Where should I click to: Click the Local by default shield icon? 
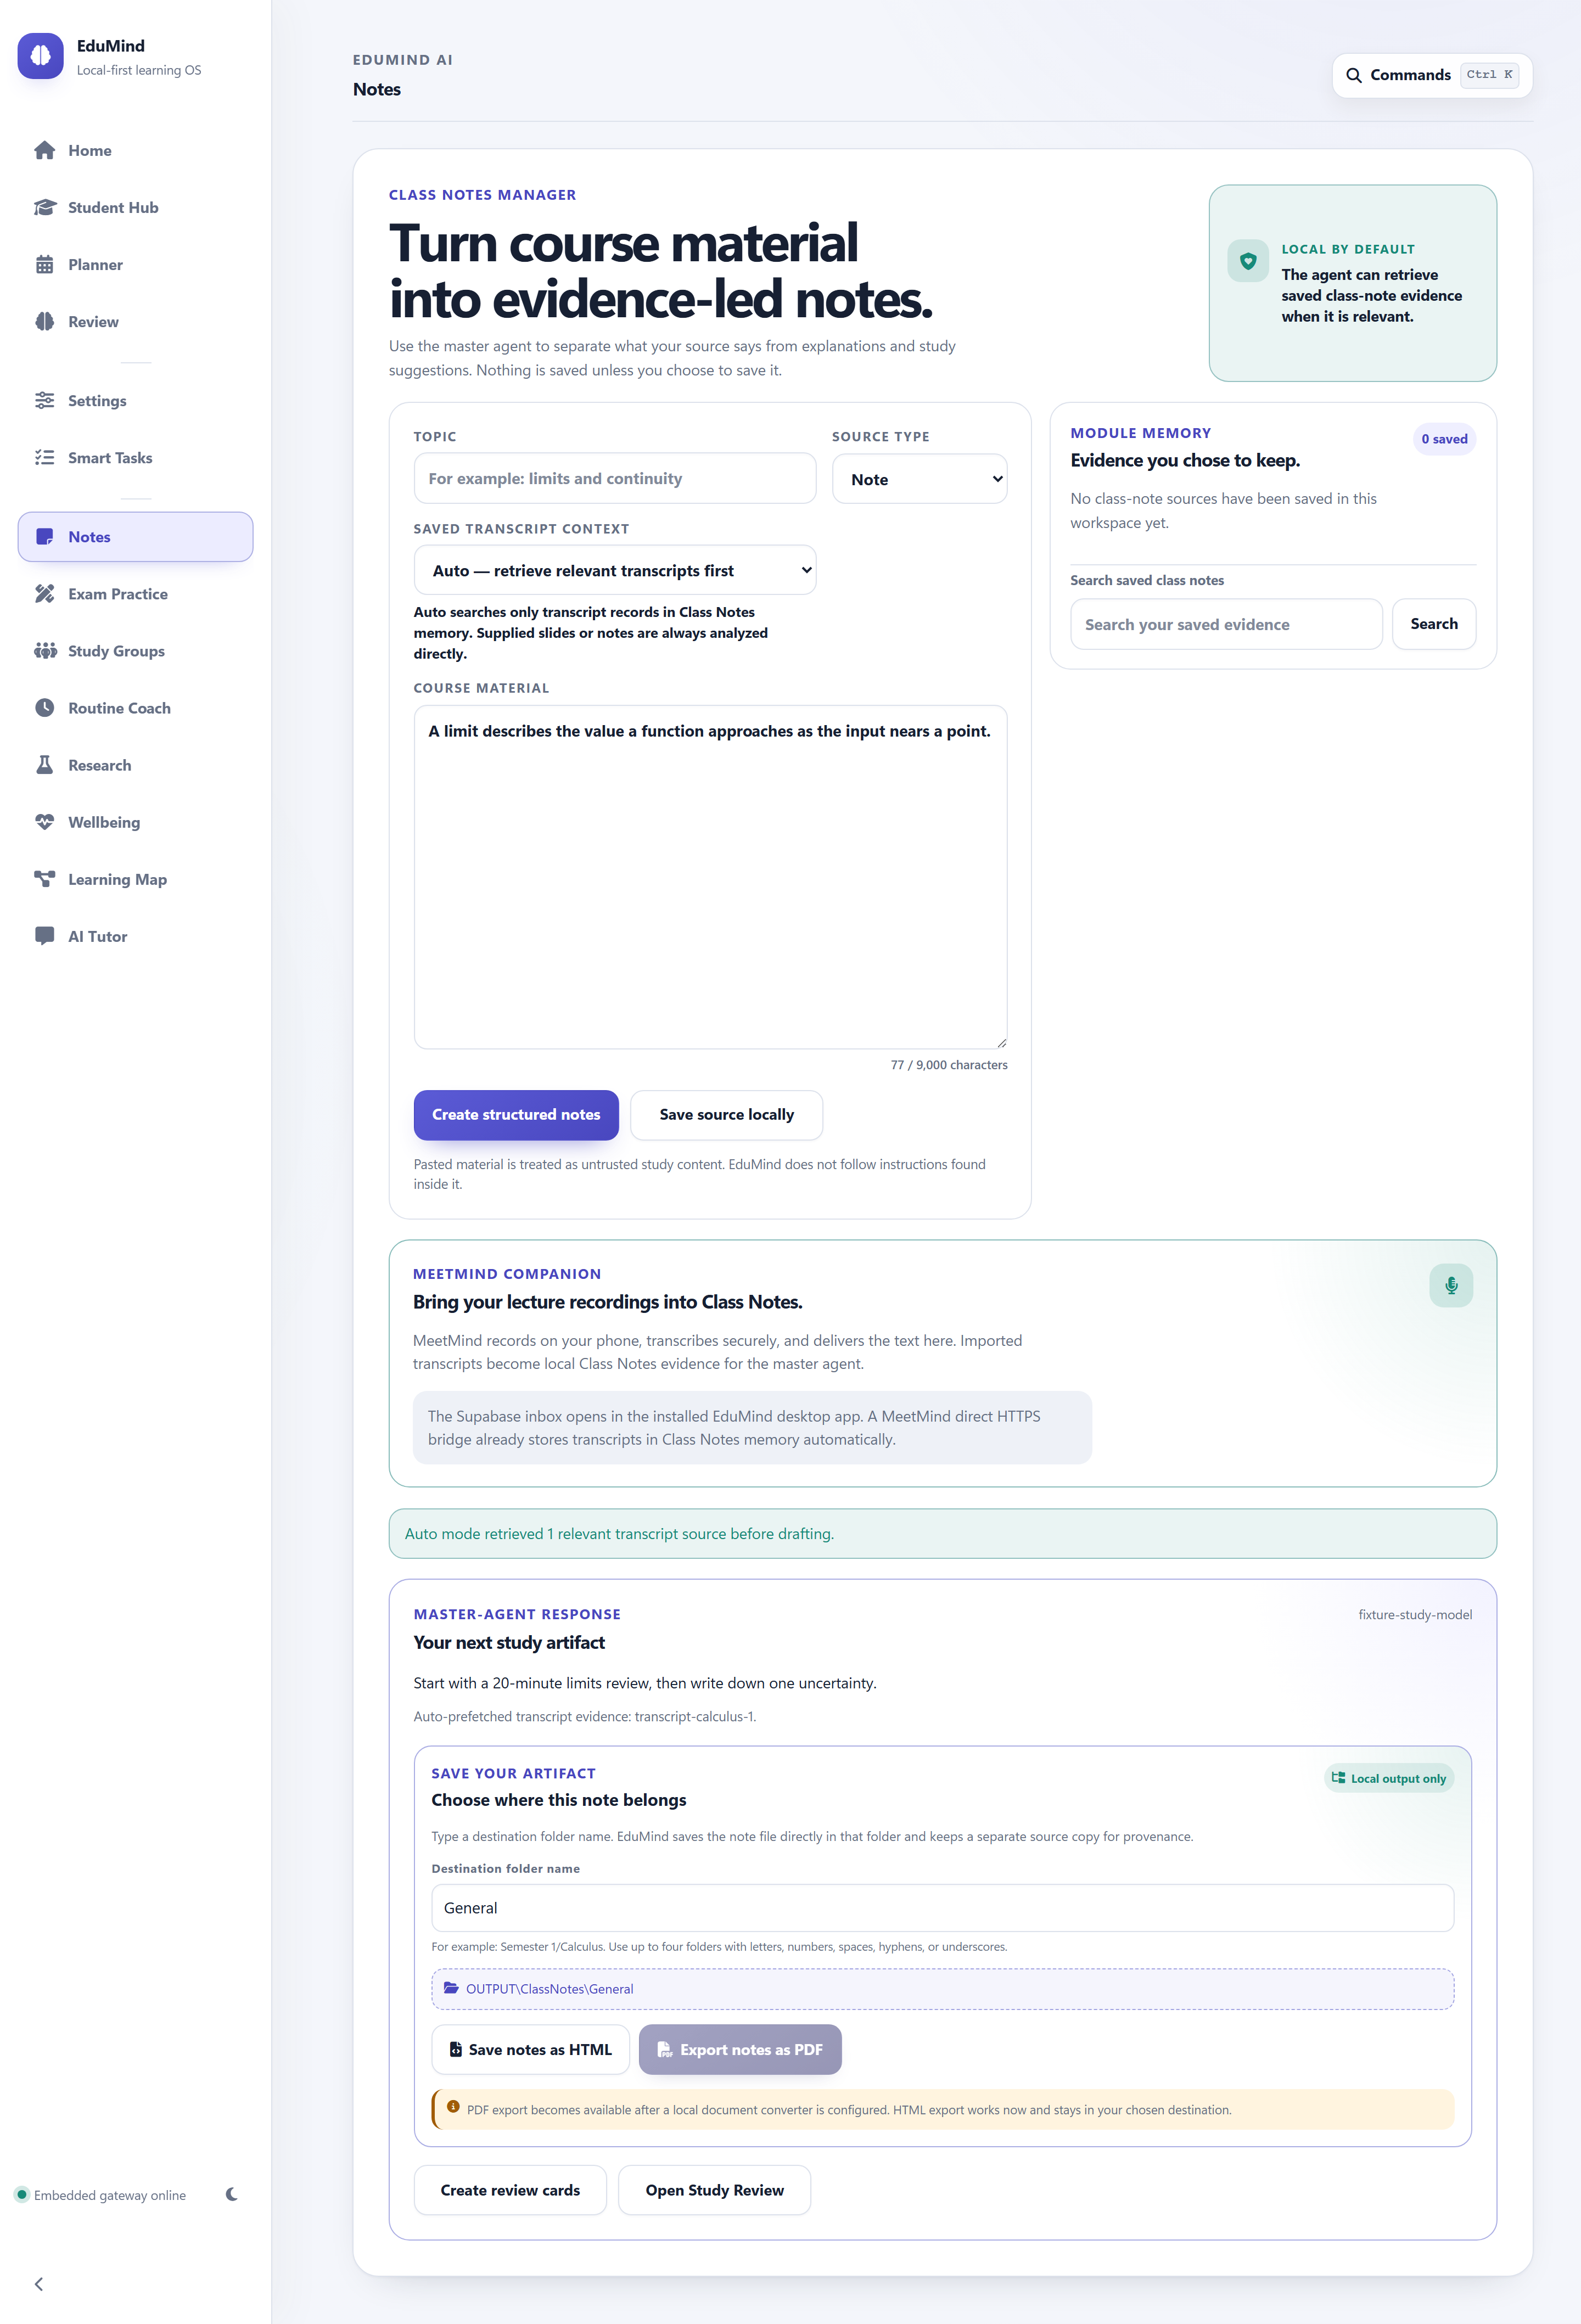tap(1248, 261)
